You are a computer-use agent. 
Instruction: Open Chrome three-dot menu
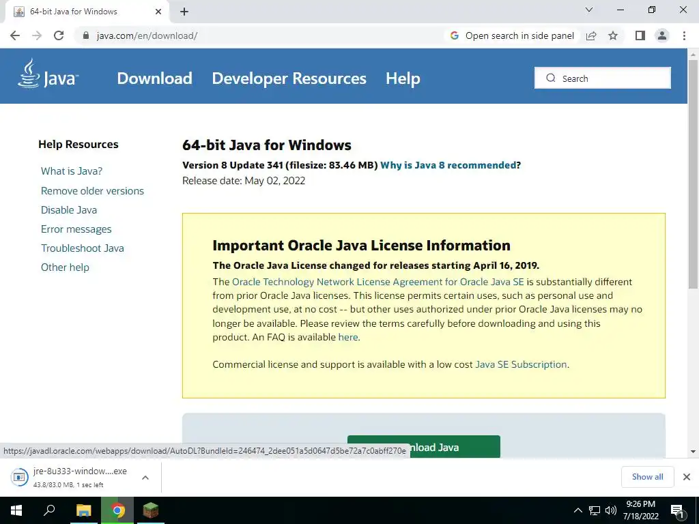coord(684,35)
